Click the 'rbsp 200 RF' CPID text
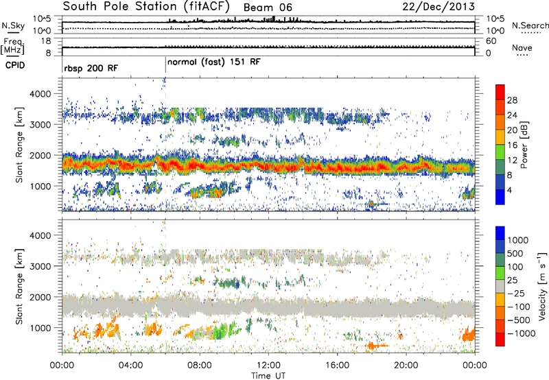 tap(91, 68)
